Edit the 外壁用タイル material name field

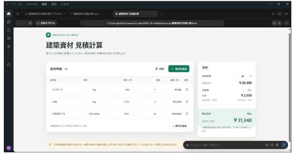65,113
